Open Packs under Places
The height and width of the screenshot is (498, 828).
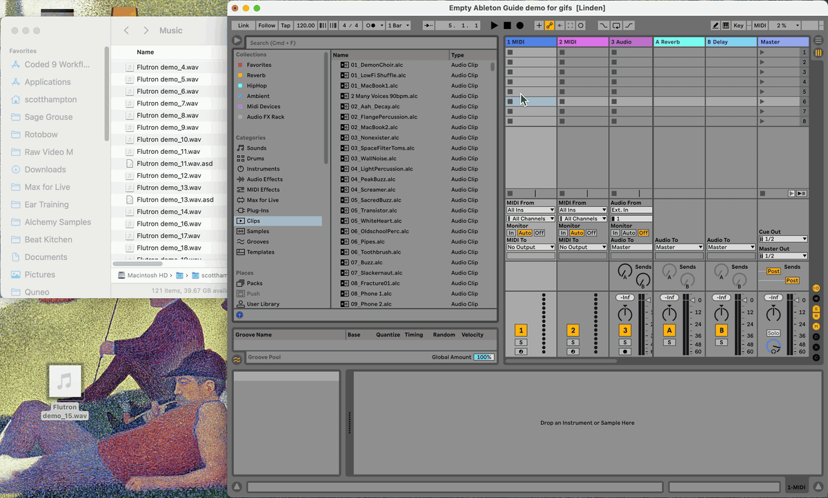pos(255,283)
